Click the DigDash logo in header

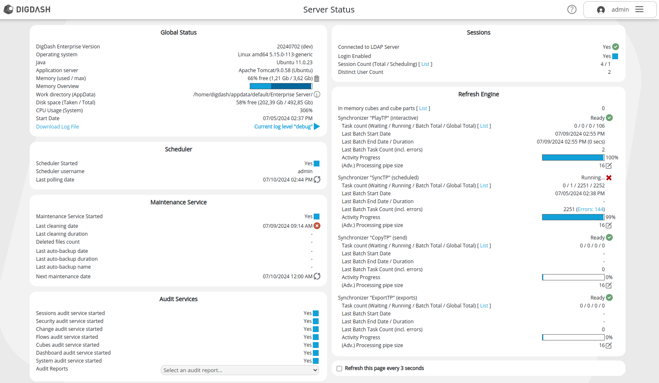point(27,10)
